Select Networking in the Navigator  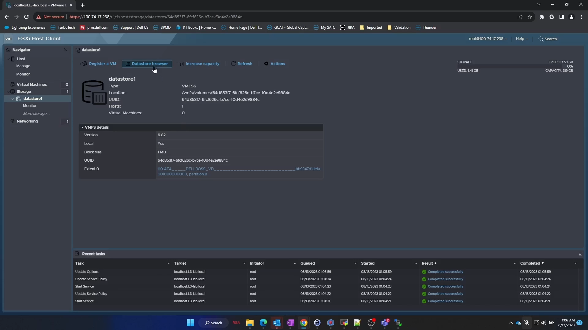pyautogui.click(x=28, y=121)
